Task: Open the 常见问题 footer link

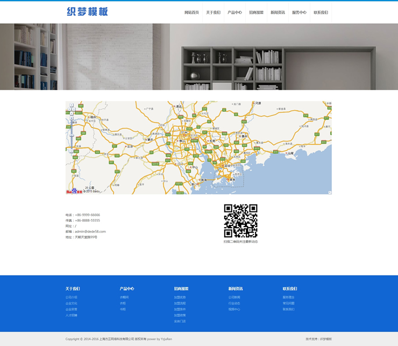Action: pyautogui.click(x=288, y=303)
